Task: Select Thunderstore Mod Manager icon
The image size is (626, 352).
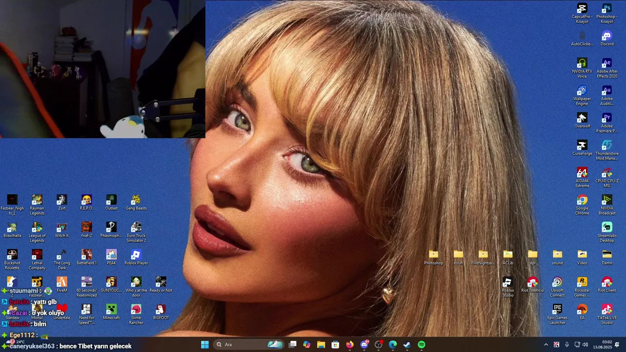Action: (607, 150)
